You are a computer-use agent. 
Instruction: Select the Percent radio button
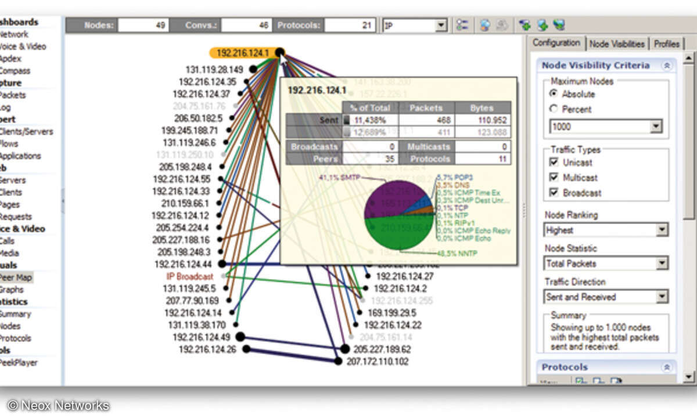pyautogui.click(x=554, y=109)
